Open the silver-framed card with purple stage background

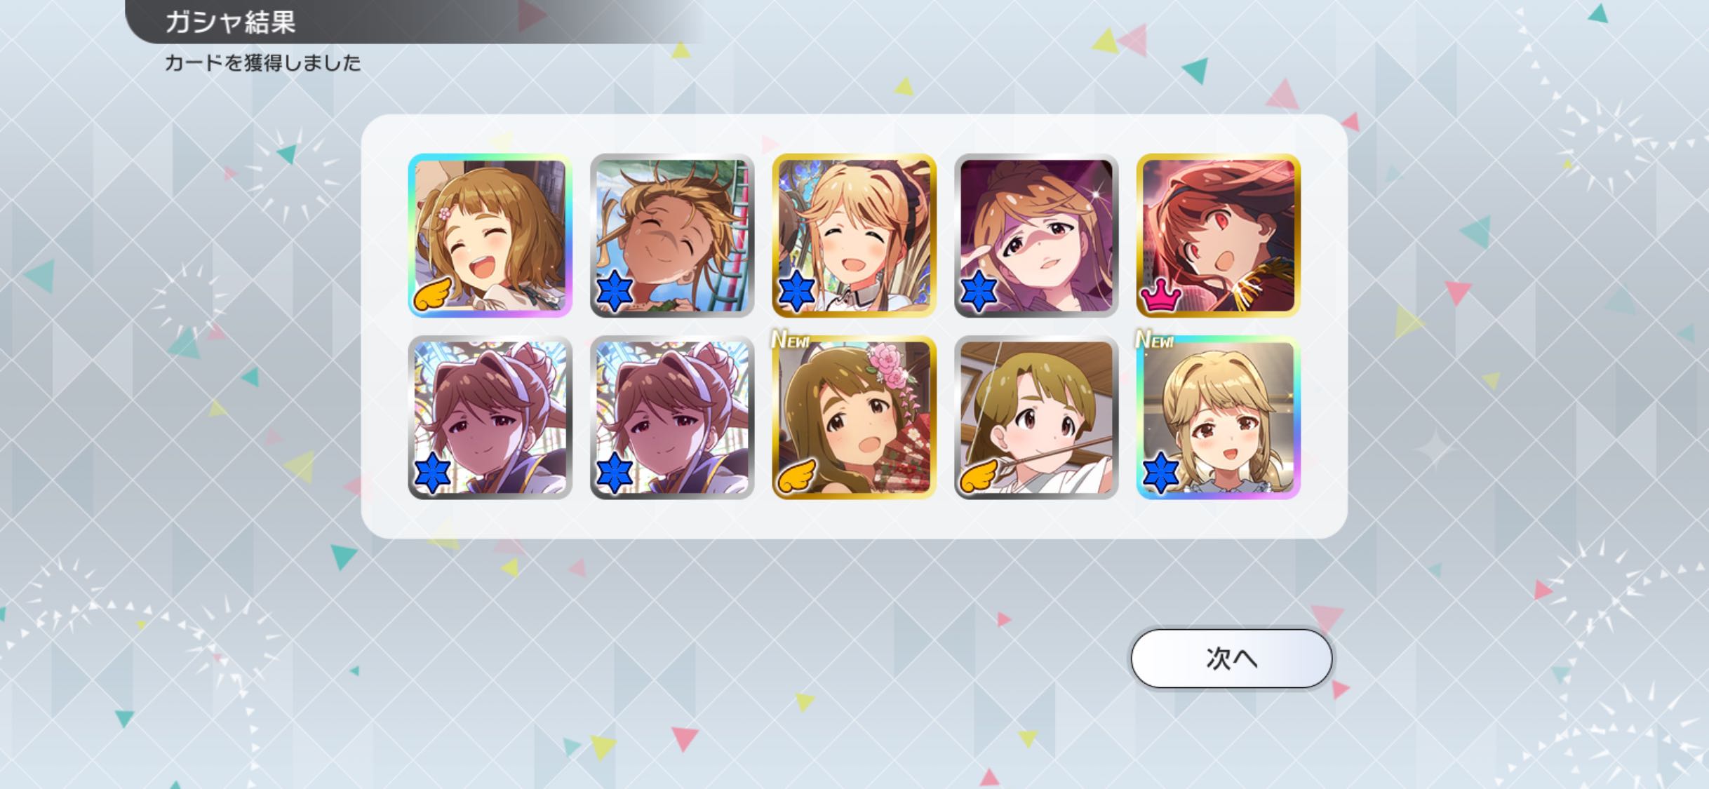pos(1036,236)
